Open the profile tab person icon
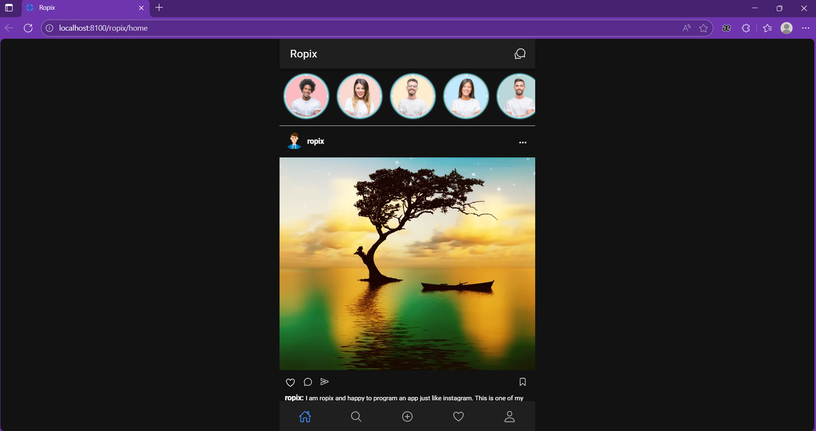Screen dimensions: 816x431 (x=510, y=417)
